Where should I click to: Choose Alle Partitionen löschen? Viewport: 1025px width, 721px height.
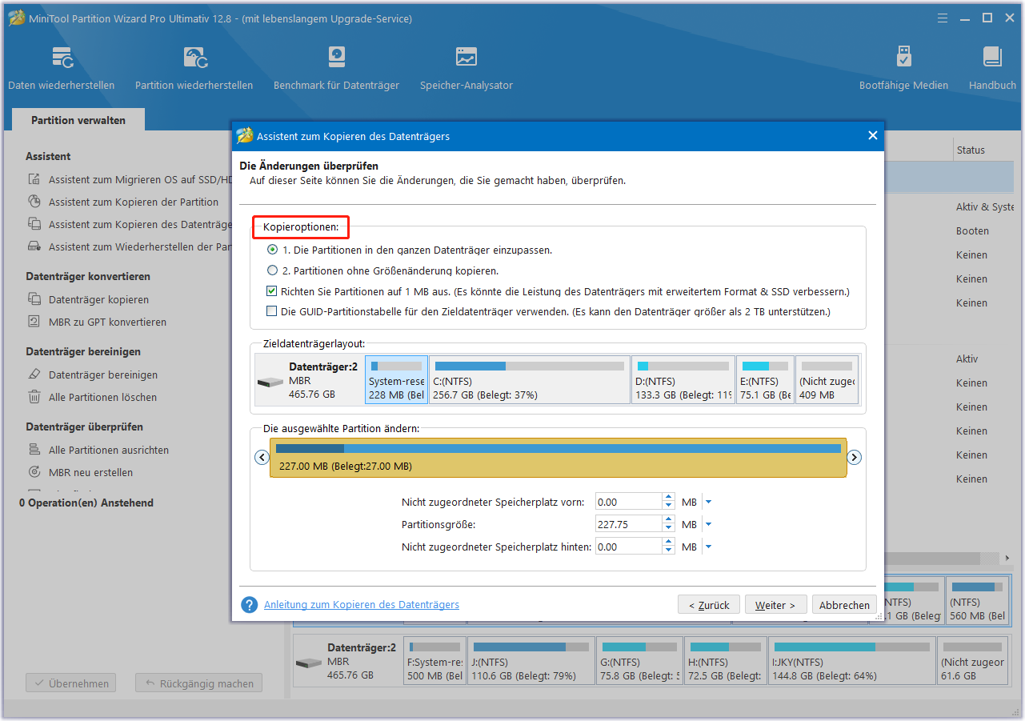coord(92,397)
